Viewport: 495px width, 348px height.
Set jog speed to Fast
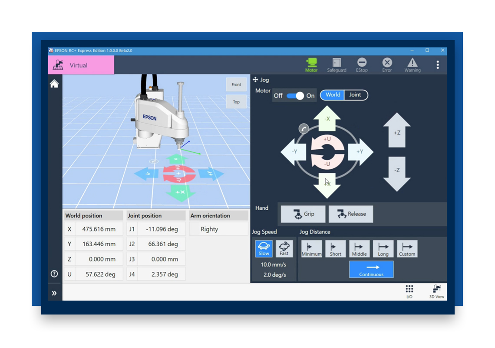point(284,249)
